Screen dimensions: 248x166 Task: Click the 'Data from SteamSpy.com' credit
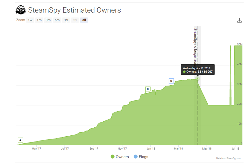[228, 158]
